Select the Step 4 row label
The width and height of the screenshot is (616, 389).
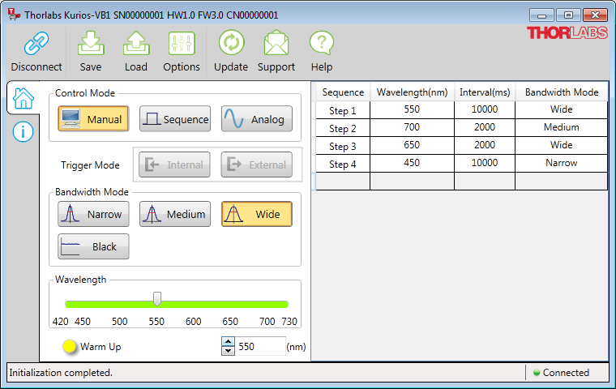pos(343,164)
